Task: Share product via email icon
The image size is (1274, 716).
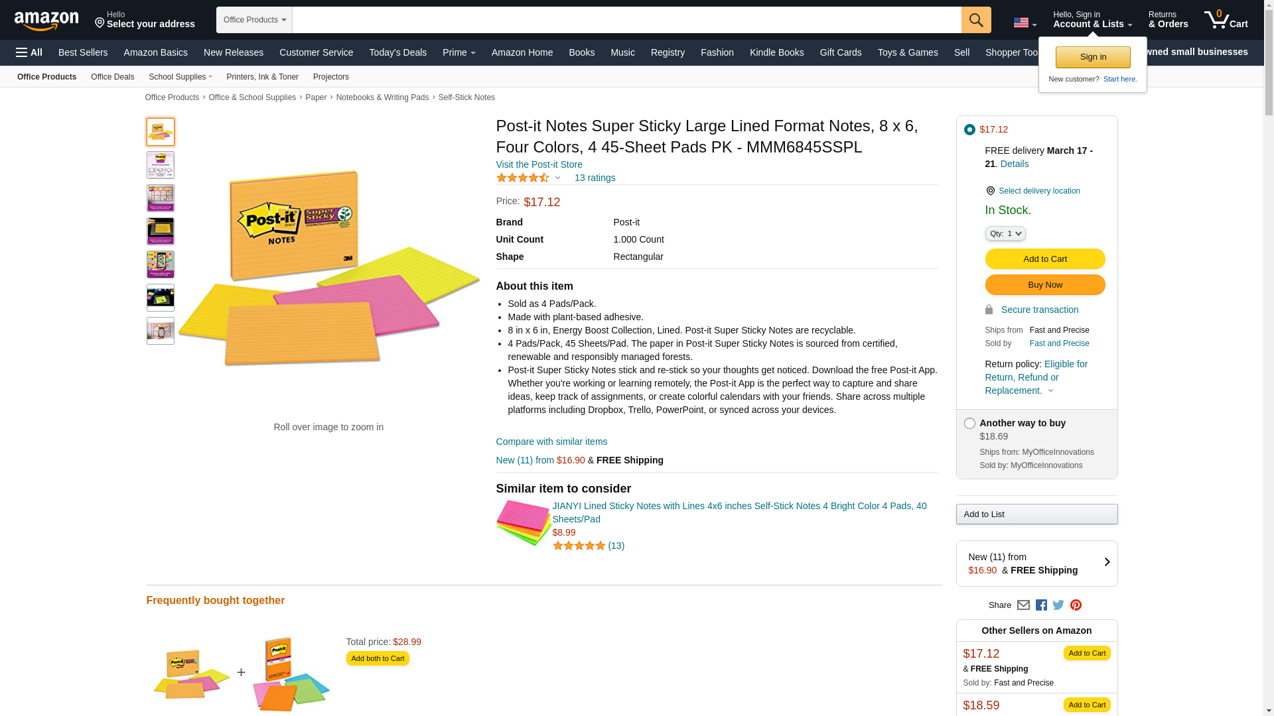Action: coord(1023,605)
